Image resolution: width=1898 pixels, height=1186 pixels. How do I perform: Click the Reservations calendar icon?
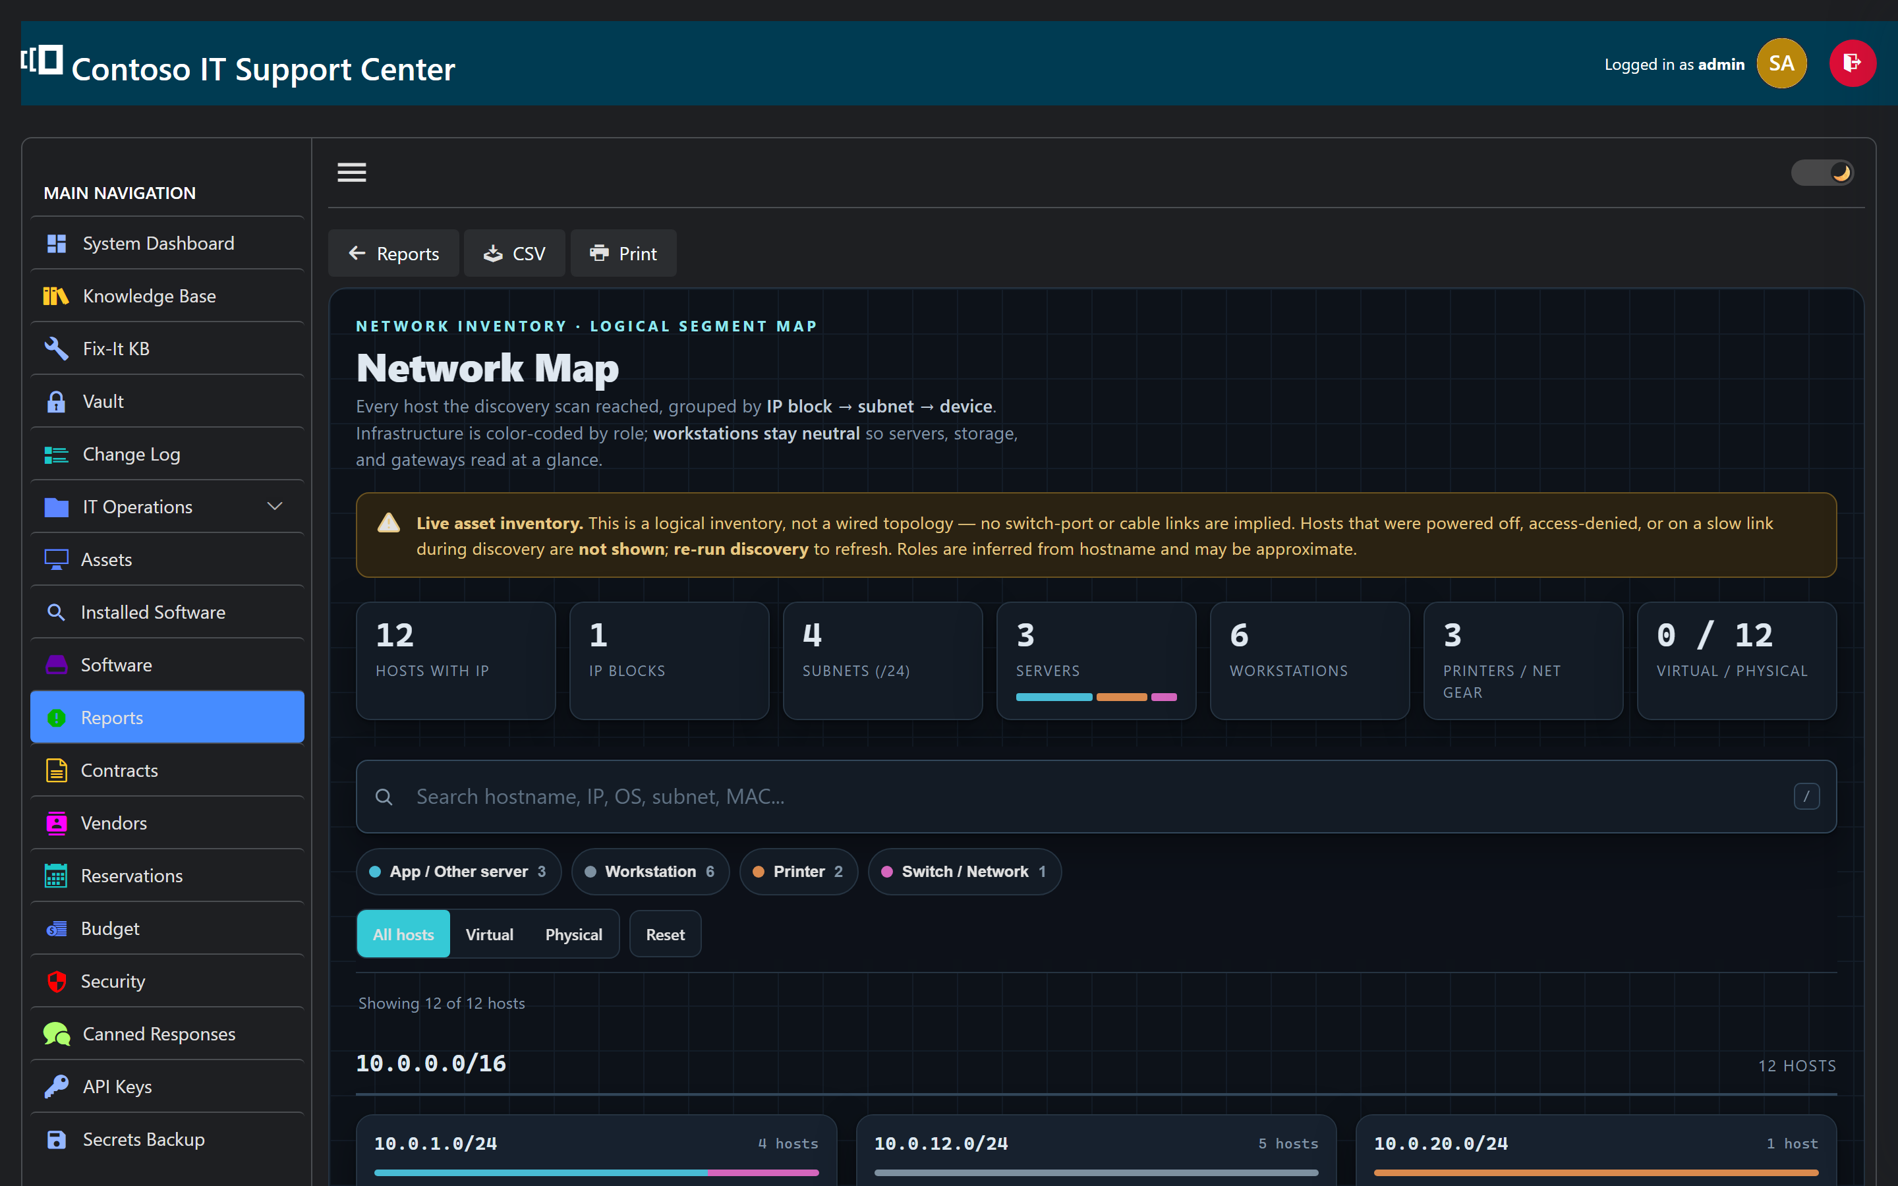pyautogui.click(x=57, y=876)
